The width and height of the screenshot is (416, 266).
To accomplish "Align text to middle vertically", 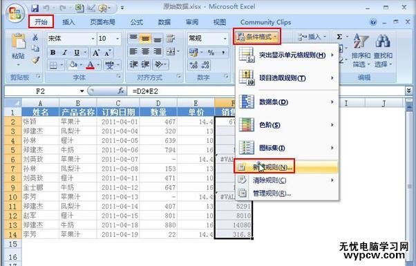I will 145,39.
